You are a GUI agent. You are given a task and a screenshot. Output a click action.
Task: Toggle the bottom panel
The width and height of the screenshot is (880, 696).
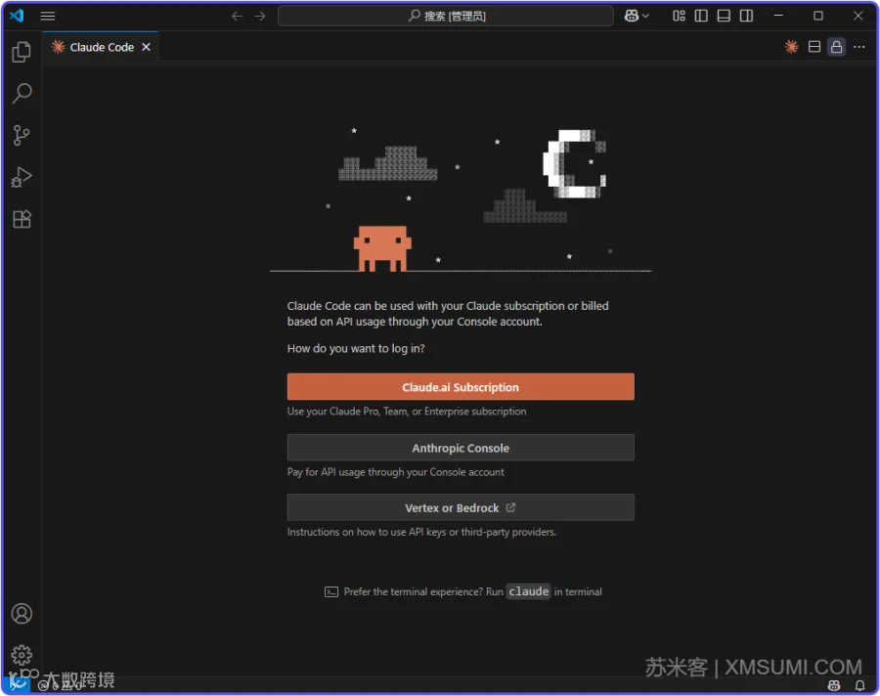point(724,16)
